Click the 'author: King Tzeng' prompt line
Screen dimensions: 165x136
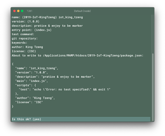click(x=27, y=47)
